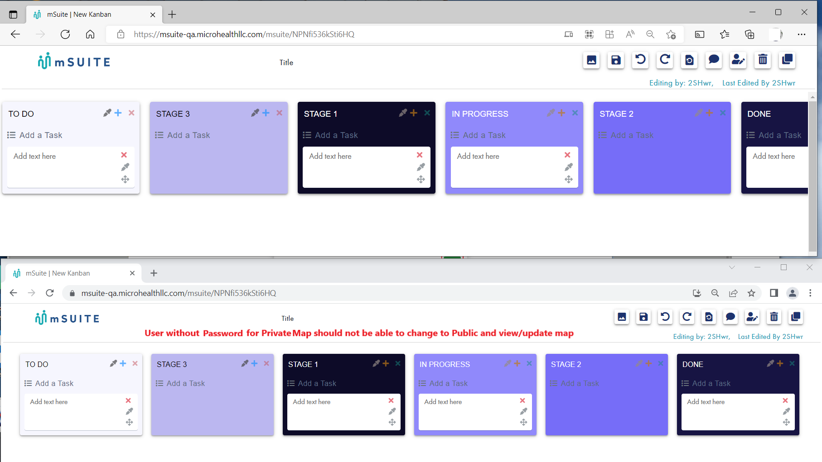This screenshot has width=822, height=462.
Task: Open the comments chat panel
Action: (x=714, y=60)
